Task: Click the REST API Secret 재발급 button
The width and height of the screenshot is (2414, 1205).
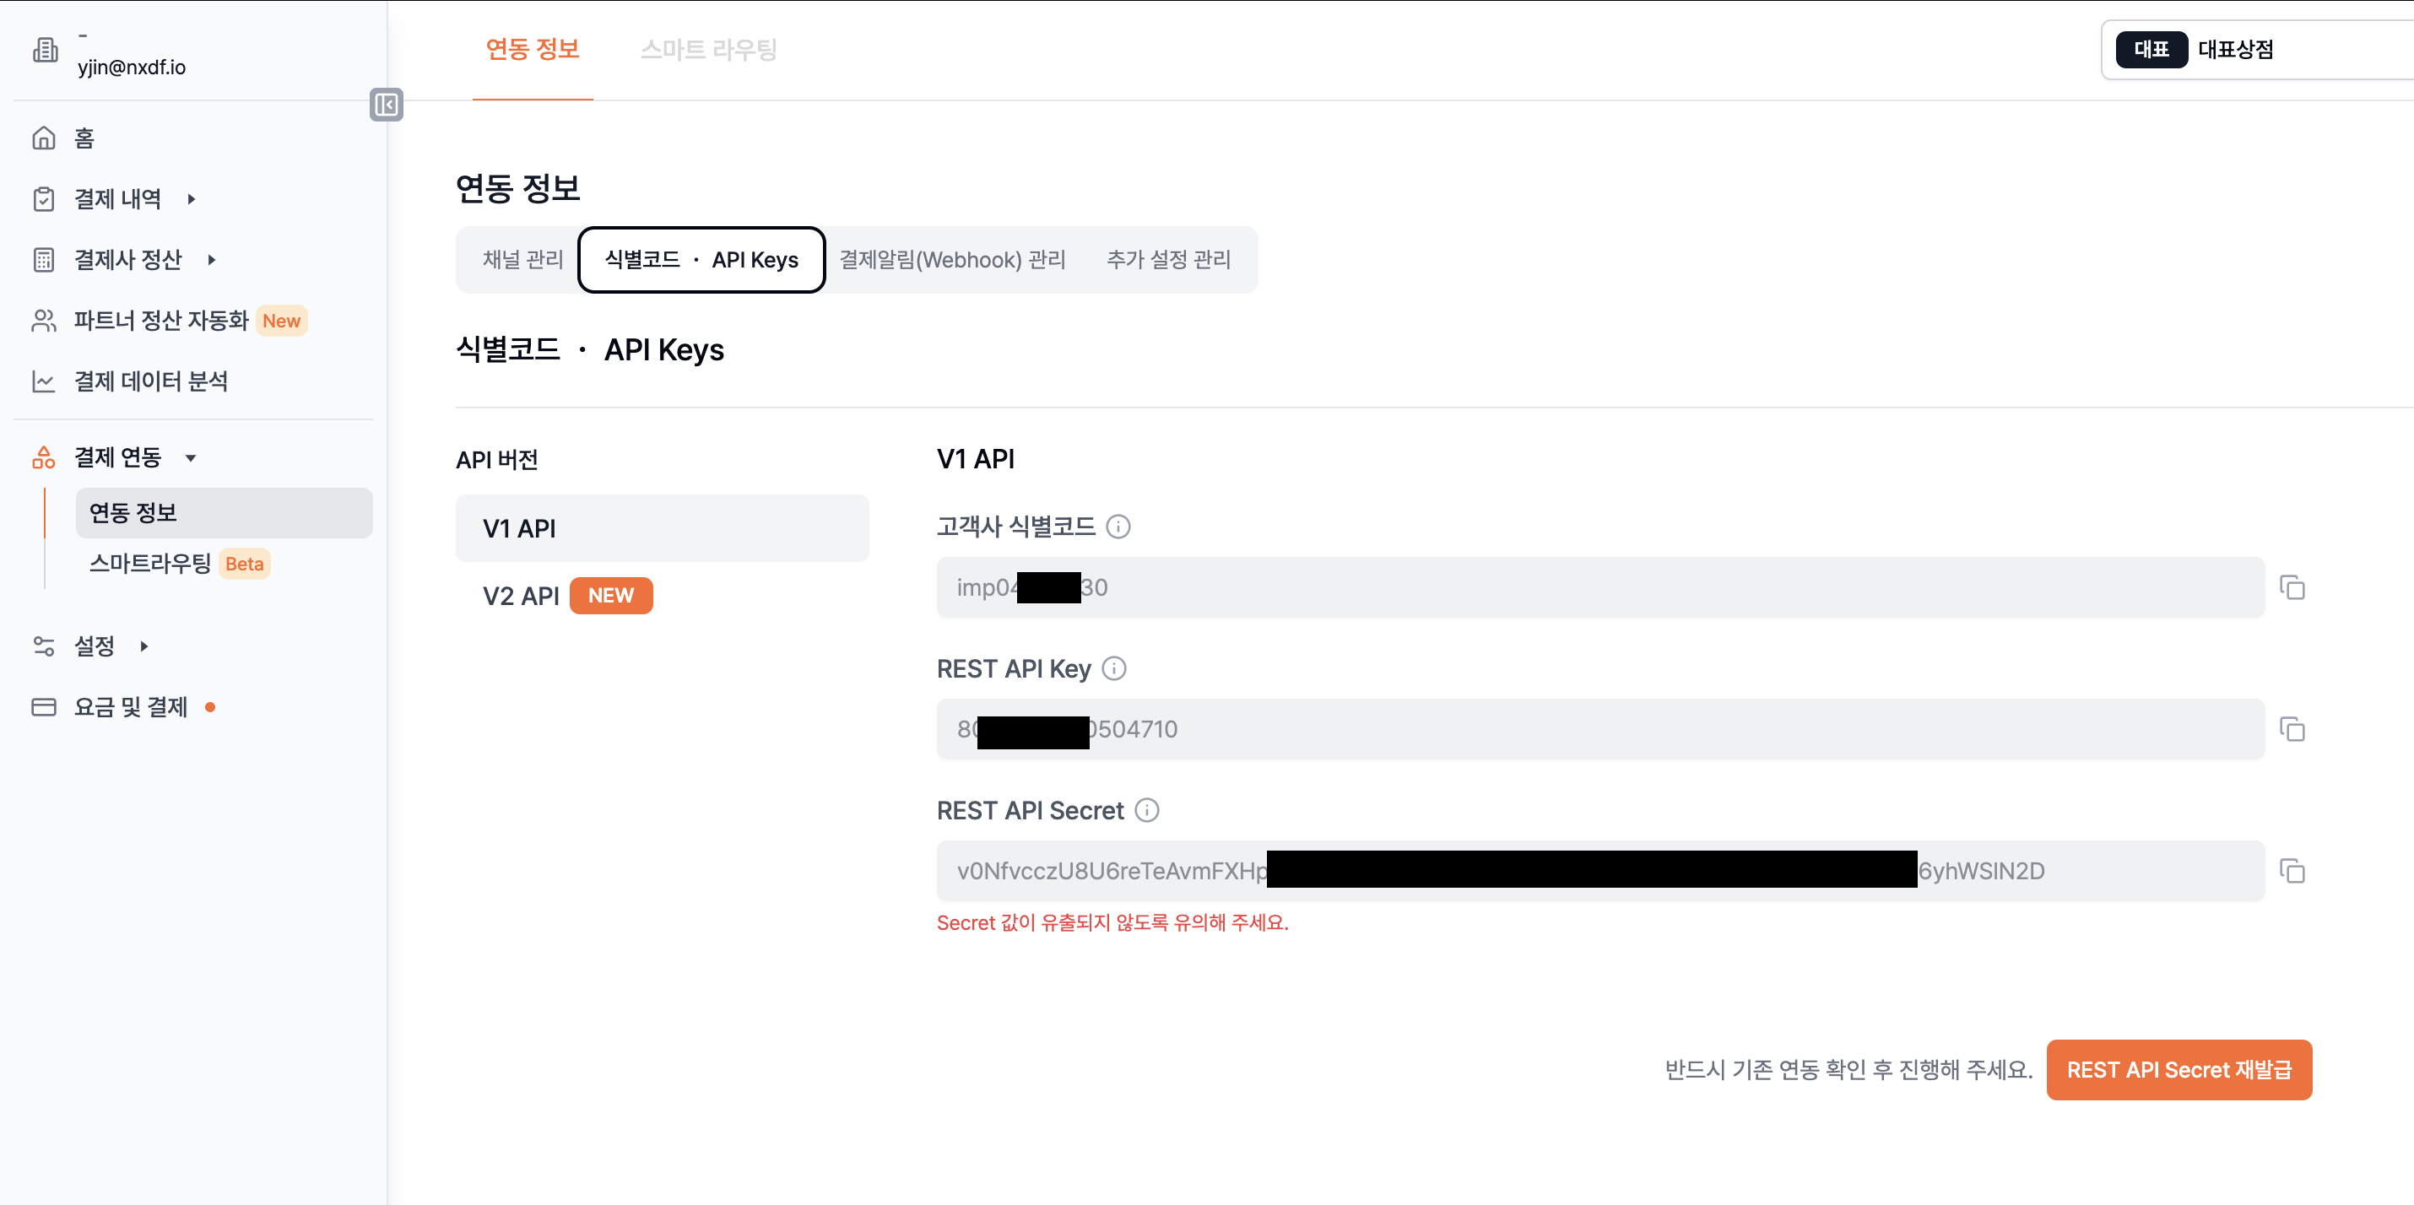Action: [2178, 1069]
